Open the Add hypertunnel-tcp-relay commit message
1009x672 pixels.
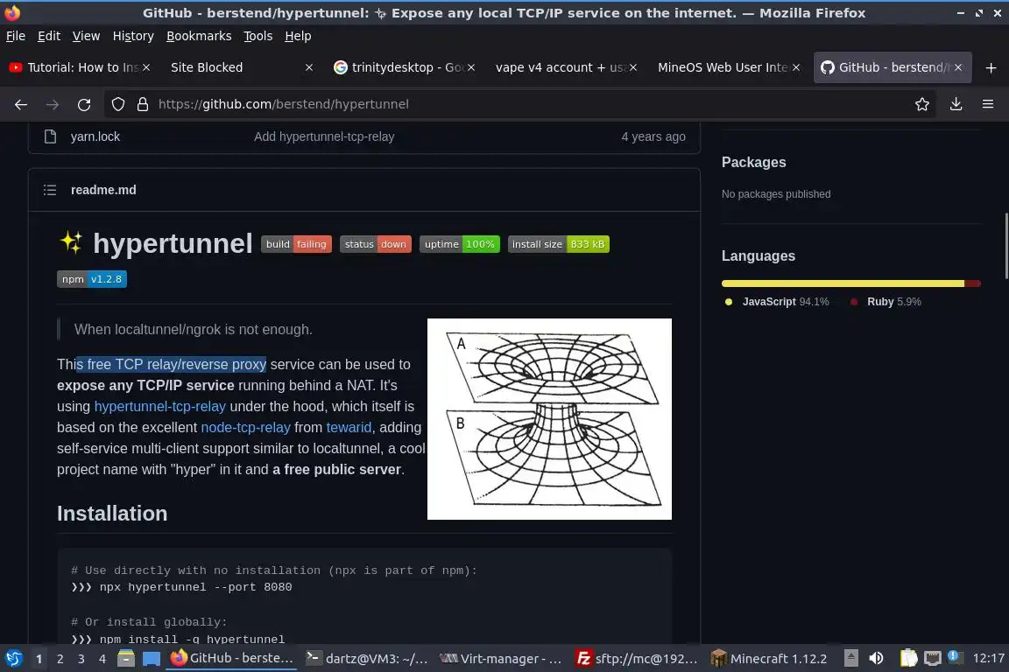[x=324, y=136]
